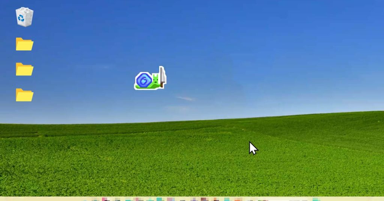Image resolution: width=384 pixels, height=201 pixels.
Task: Click the purple blurred taskbar icon
Action: tap(194, 200)
